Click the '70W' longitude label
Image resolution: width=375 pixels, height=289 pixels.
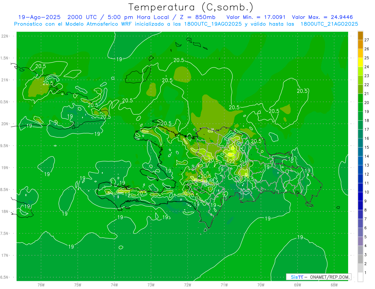261,285
